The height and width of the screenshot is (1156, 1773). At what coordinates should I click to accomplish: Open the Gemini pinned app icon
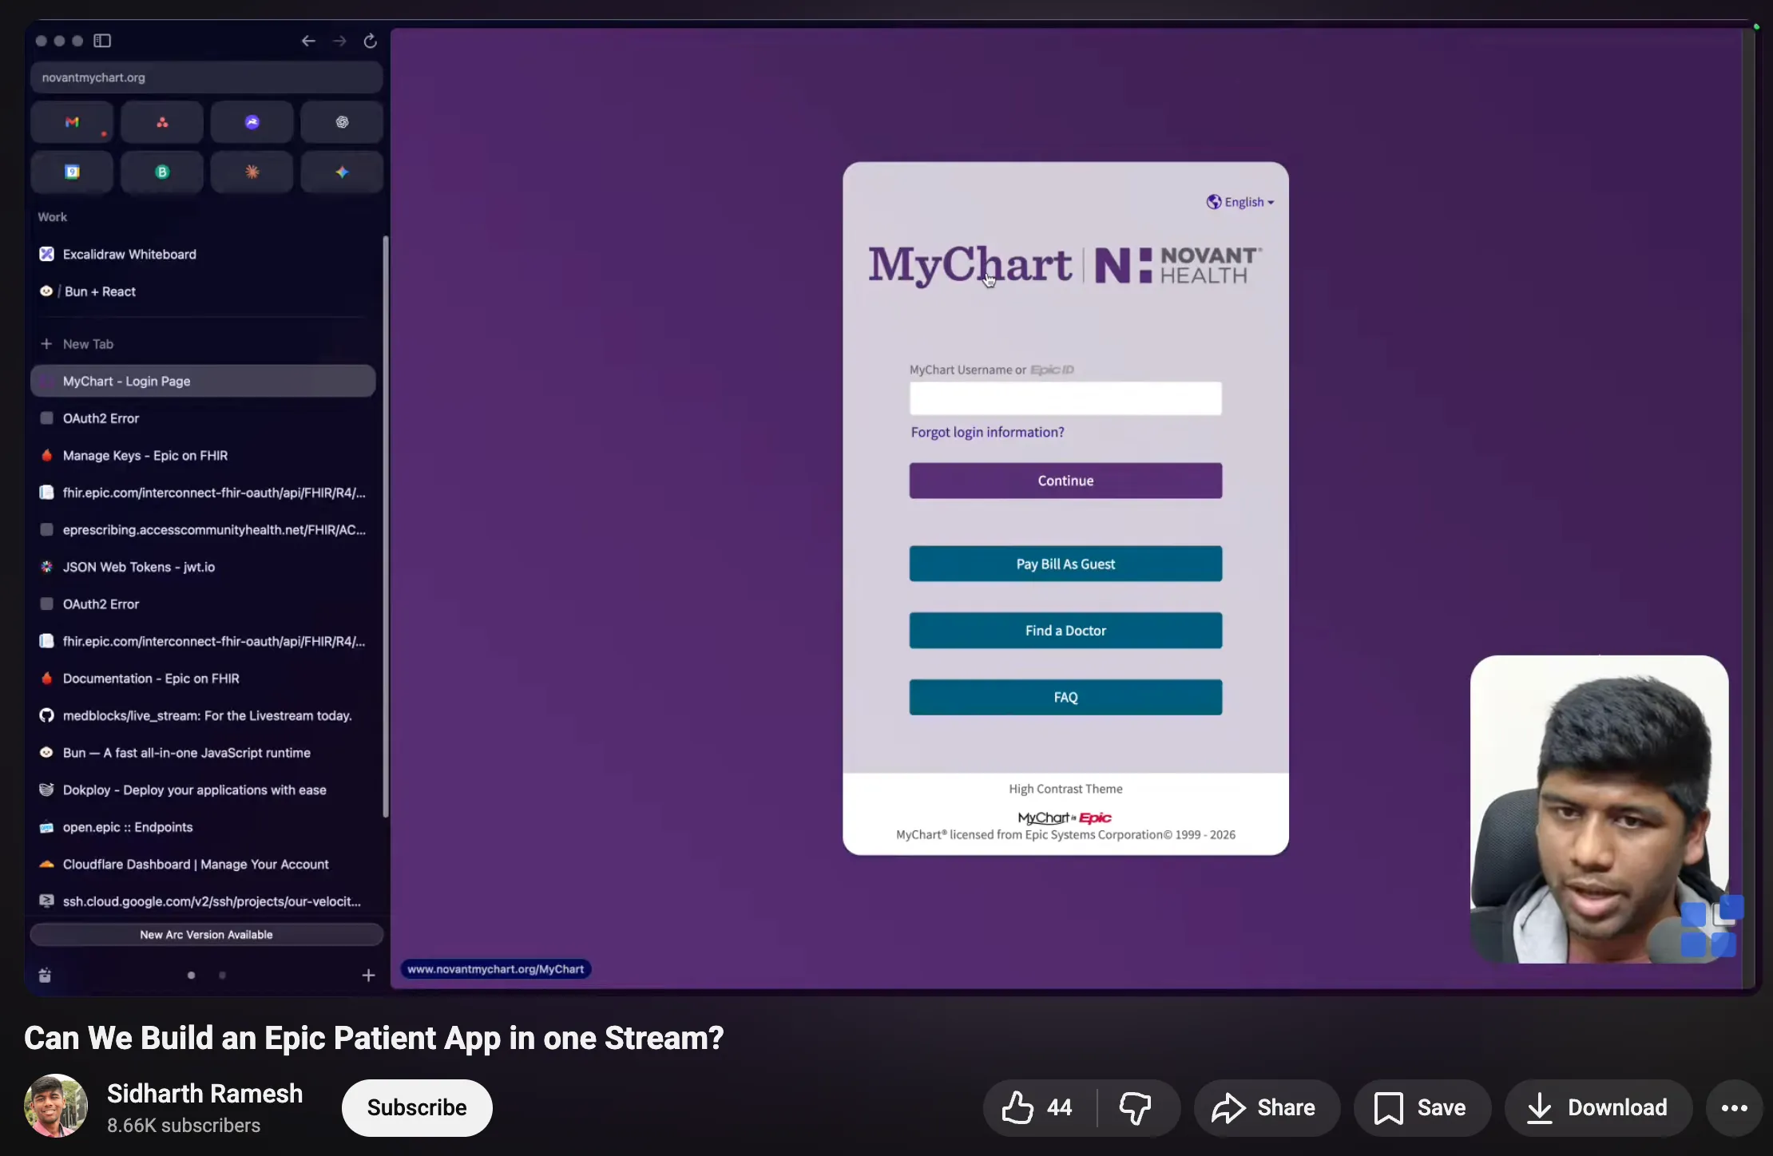tap(342, 172)
